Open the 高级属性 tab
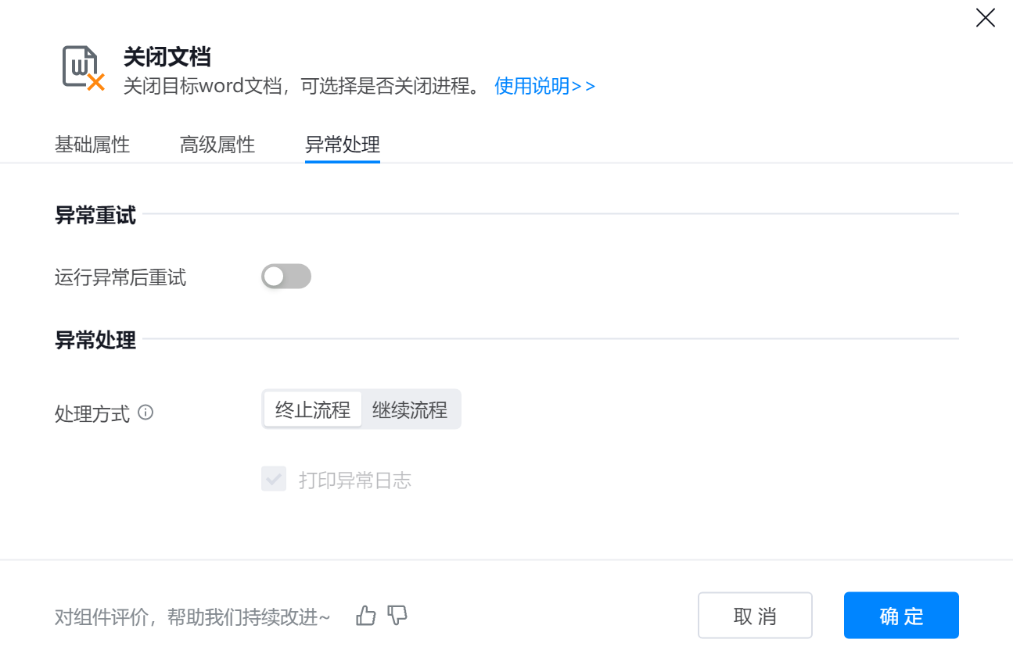The height and width of the screenshot is (661, 1013). click(x=217, y=145)
